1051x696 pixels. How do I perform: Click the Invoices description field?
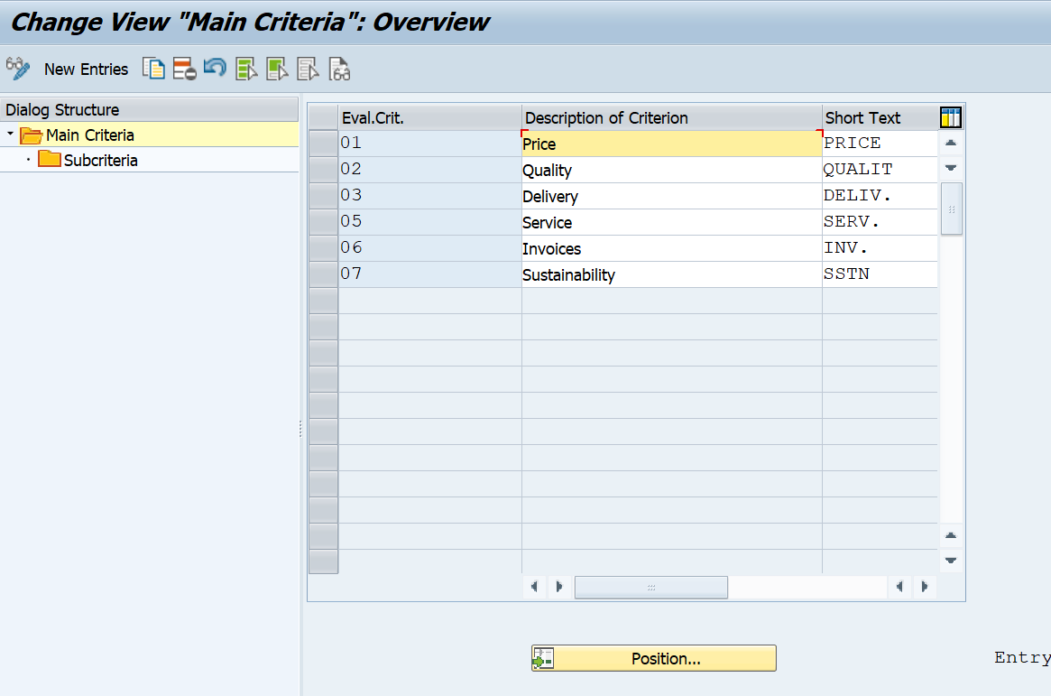coord(671,248)
